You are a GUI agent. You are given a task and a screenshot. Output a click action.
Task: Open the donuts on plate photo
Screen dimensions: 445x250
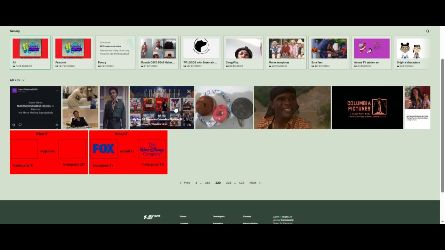point(224,108)
